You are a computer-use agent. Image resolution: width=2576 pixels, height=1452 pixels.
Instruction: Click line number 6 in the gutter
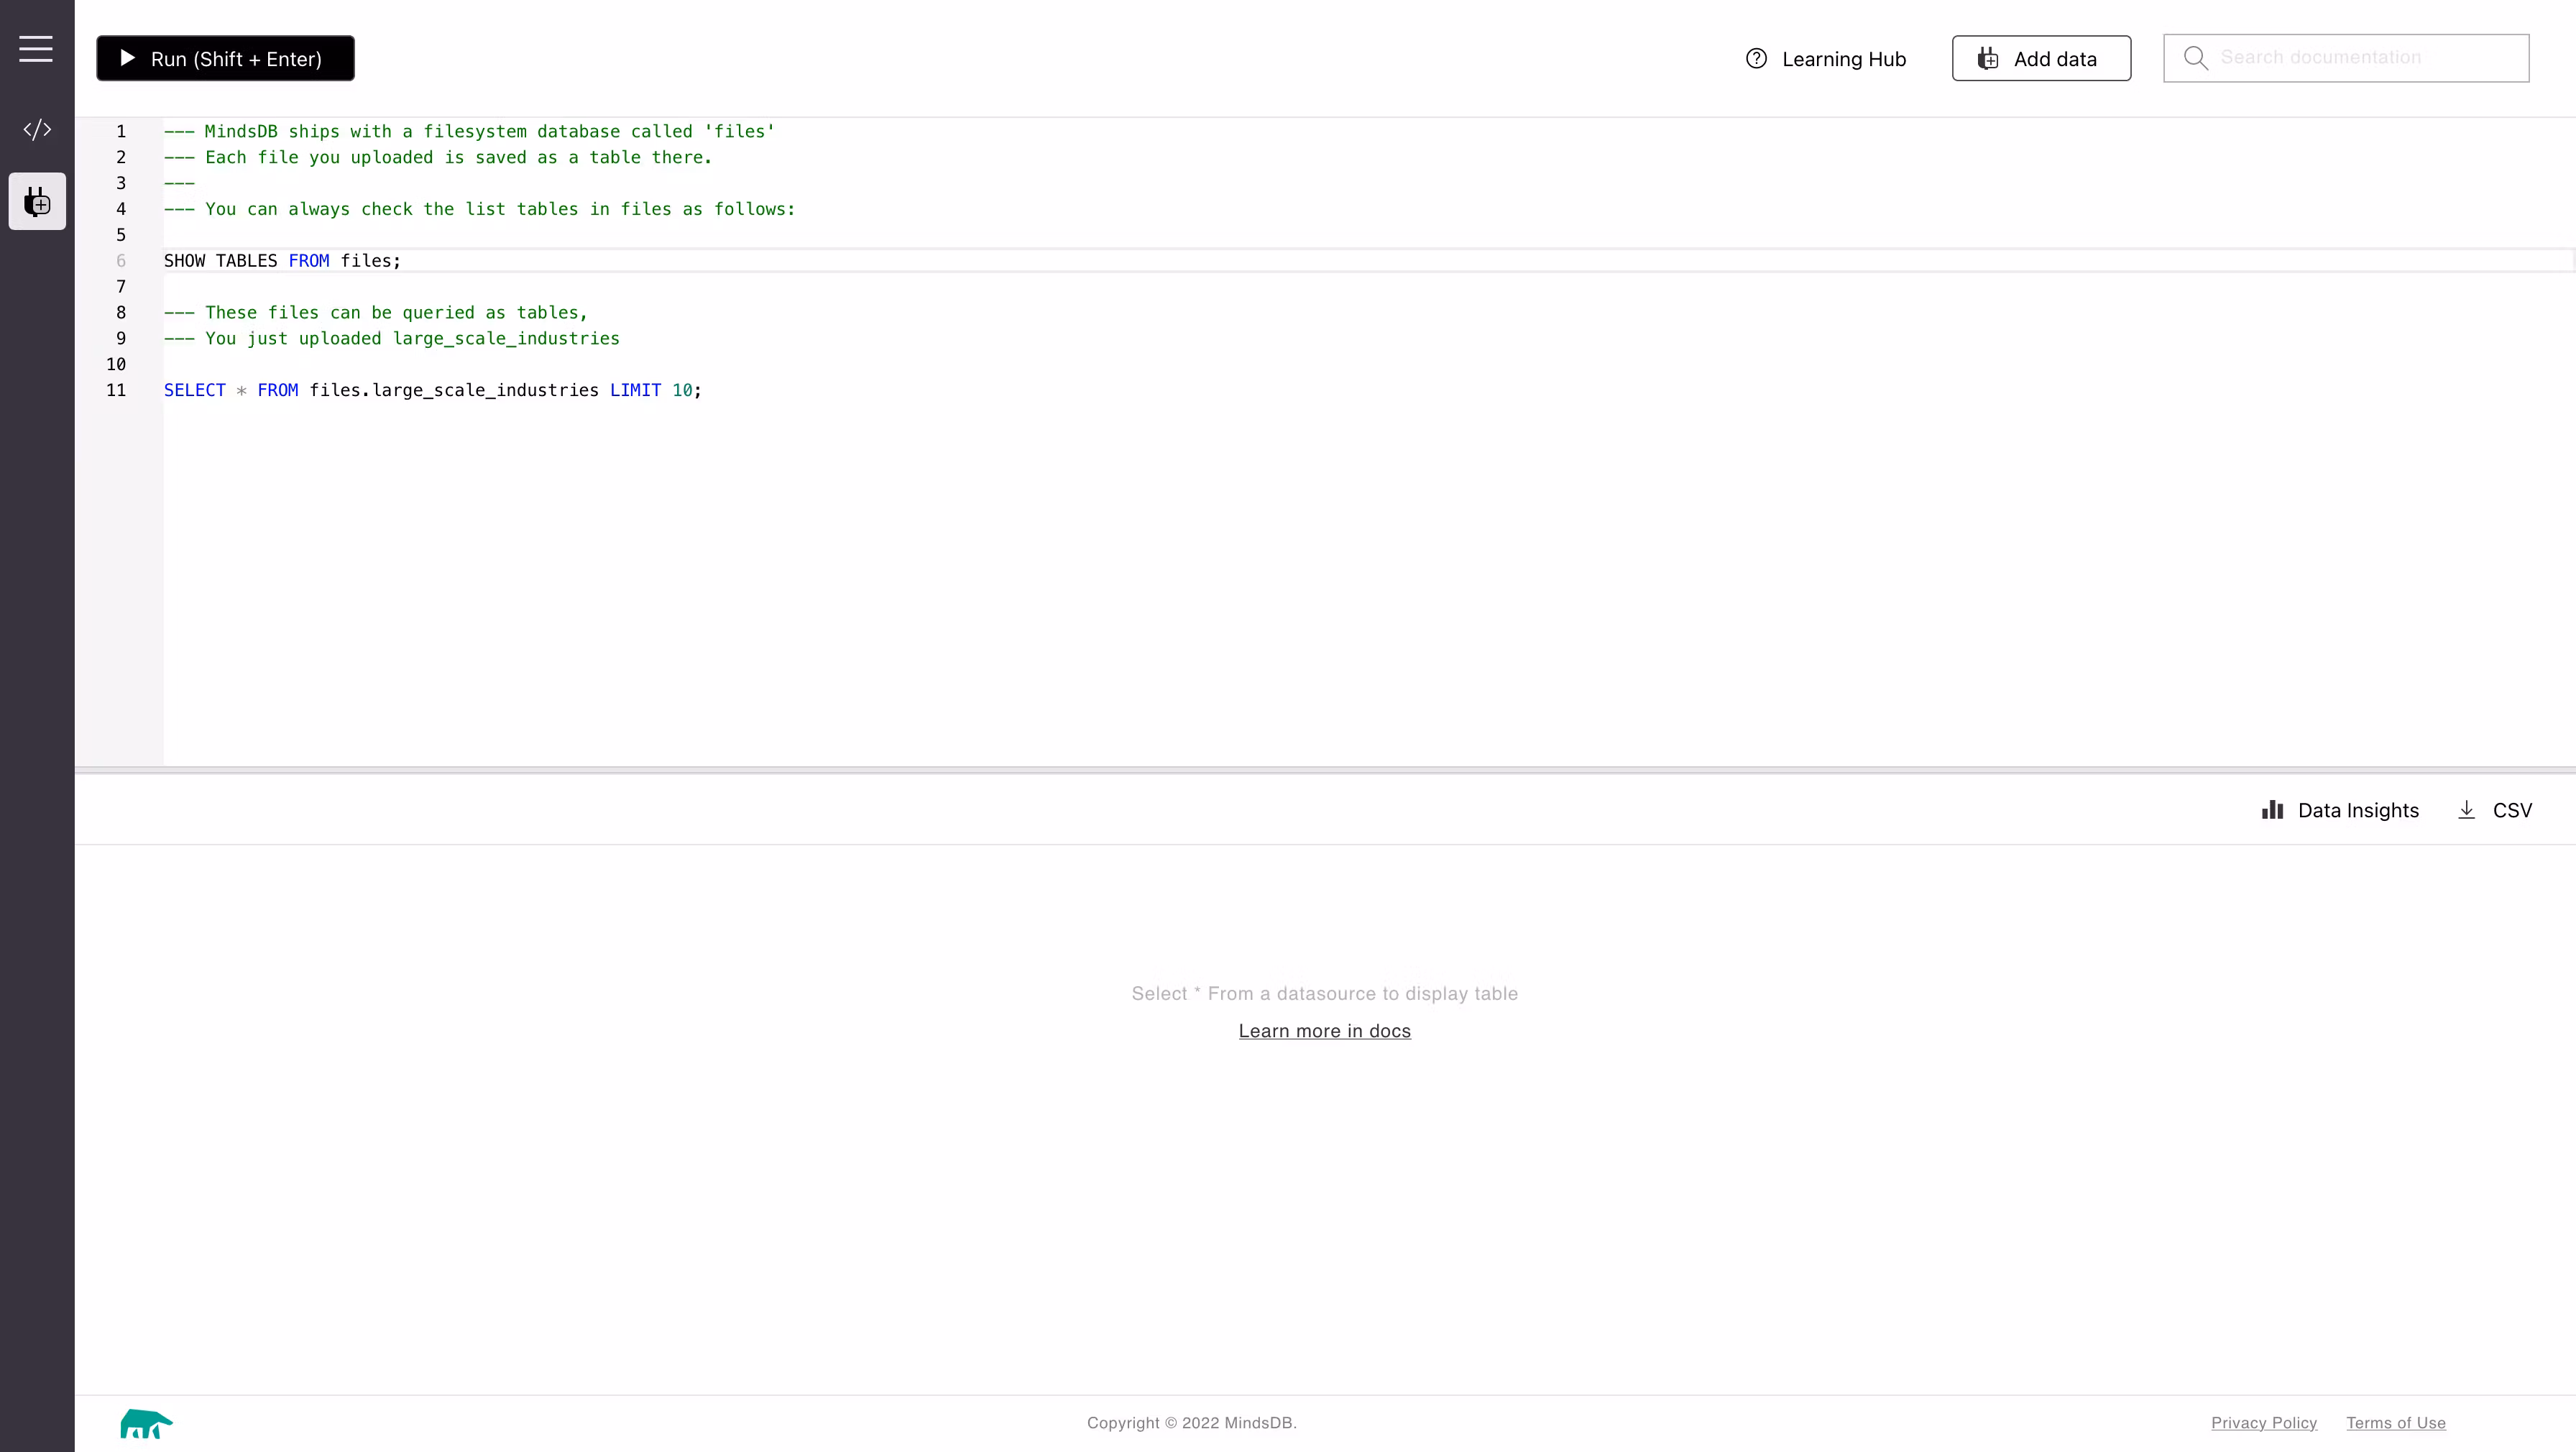(121, 261)
